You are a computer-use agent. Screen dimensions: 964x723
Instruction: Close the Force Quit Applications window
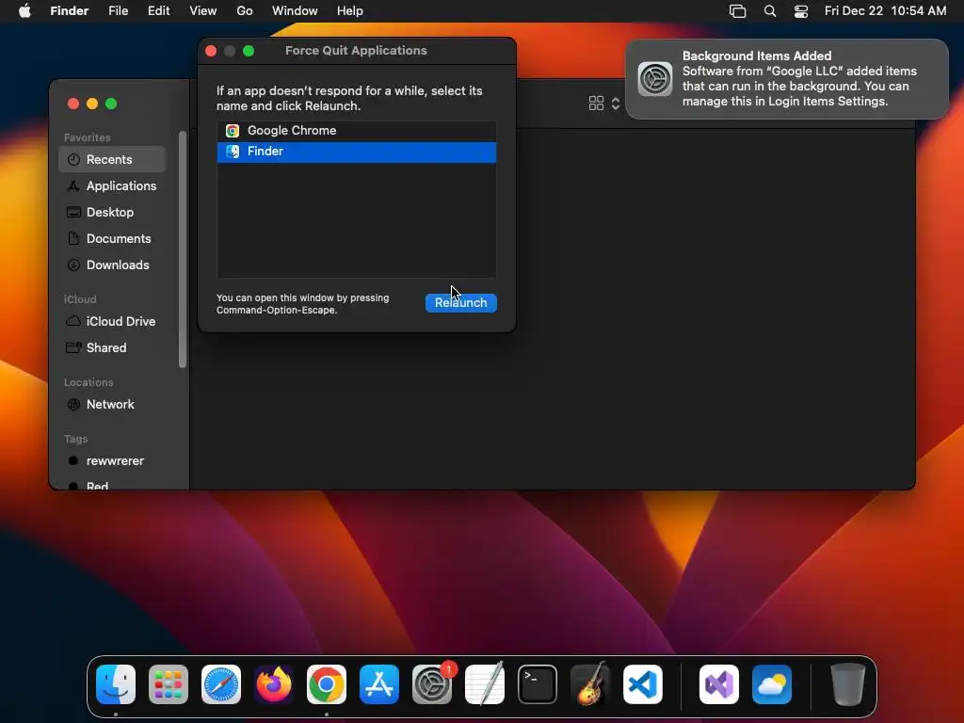(x=211, y=51)
